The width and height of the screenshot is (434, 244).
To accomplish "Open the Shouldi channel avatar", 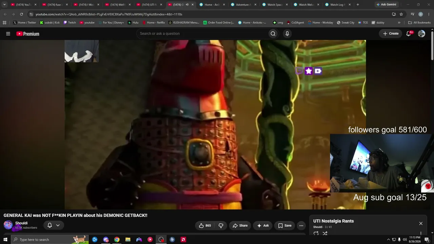I will 8,225.
